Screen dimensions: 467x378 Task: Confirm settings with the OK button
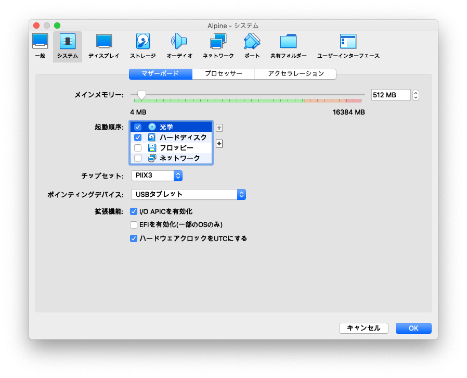pos(413,328)
